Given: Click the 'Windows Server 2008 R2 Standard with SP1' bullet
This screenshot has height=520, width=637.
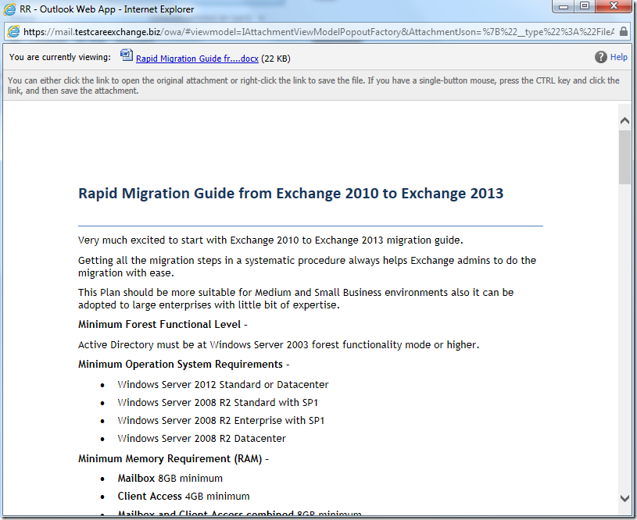Looking at the screenshot, I should click(x=218, y=402).
